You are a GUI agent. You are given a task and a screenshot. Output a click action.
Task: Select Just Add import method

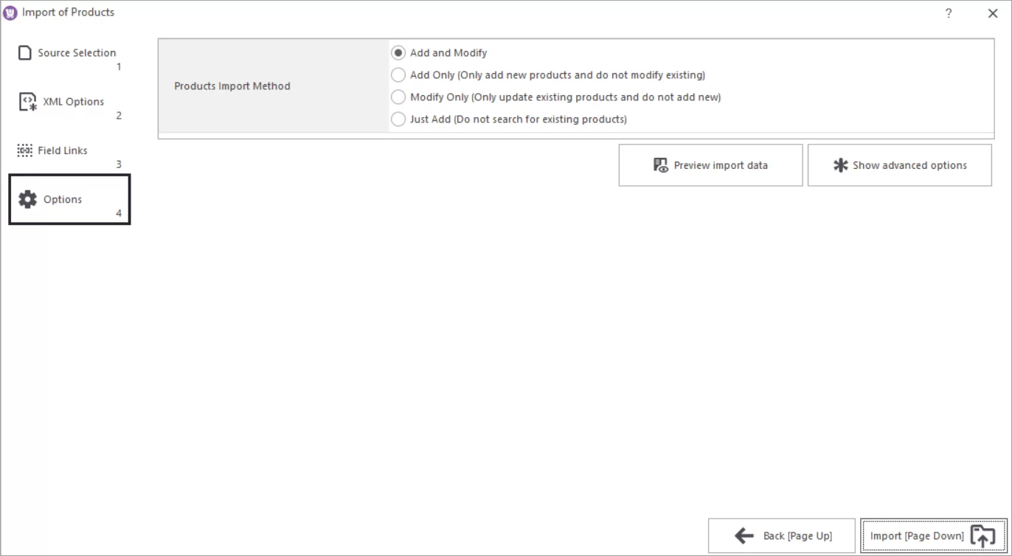point(398,119)
